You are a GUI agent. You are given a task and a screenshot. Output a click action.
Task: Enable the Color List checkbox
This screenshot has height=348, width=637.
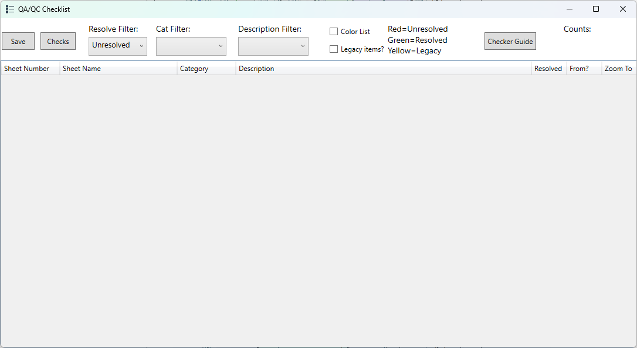tap(334, 32)
